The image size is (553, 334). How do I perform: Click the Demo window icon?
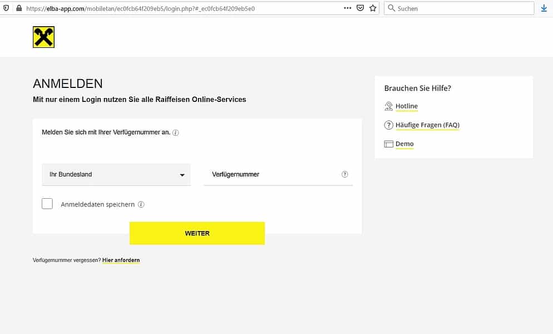click(x=388, y=144)
